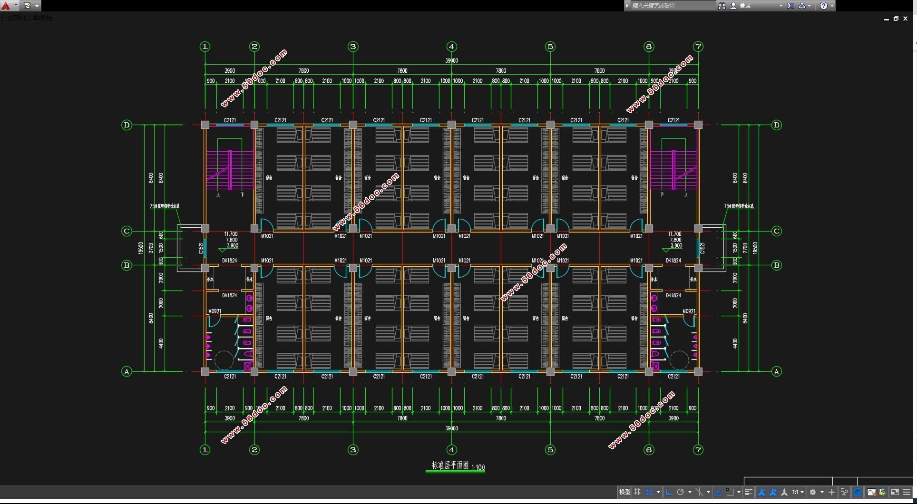Select the drawing title 标准层平面图
917x504 pixels.
point(450,465)
